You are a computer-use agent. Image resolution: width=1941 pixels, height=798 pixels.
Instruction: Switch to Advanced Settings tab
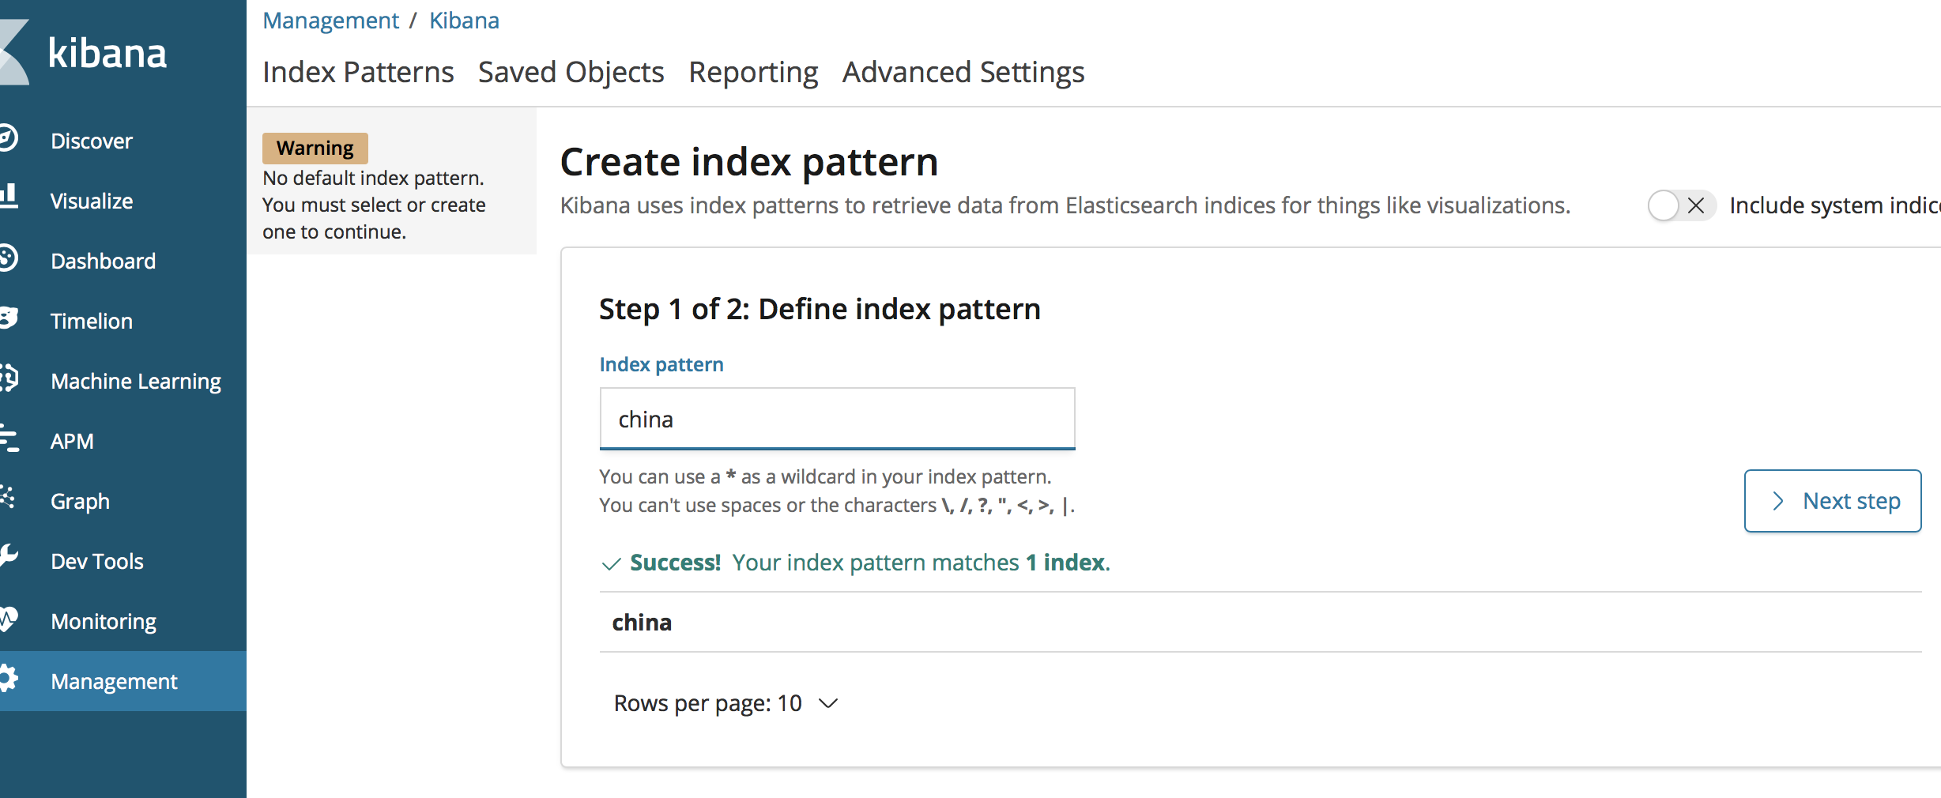963,72
